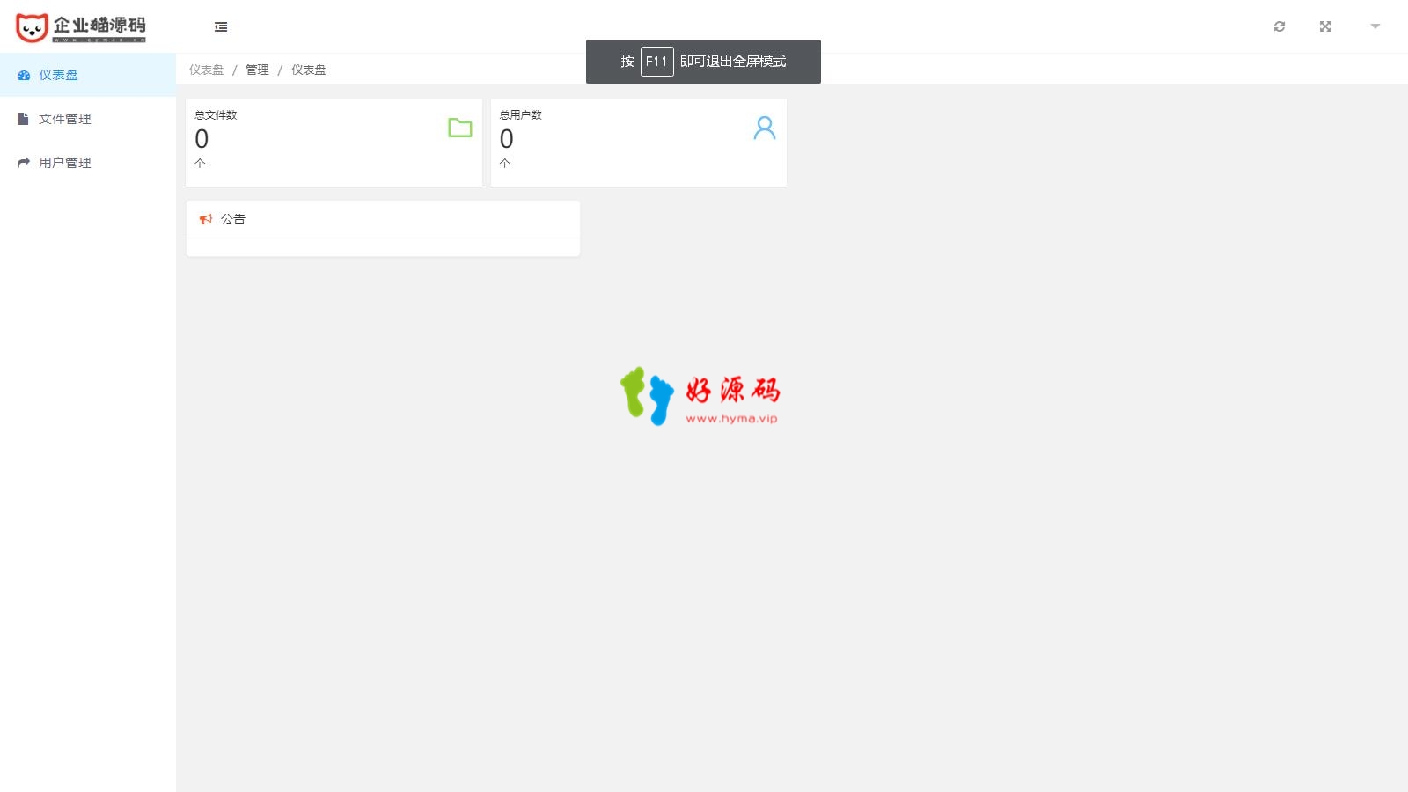Viewport: 1408px width, 792px height.
Task: Toggle fullscreen with the expand arrows icon
Action: click(x=1325, y=26)
